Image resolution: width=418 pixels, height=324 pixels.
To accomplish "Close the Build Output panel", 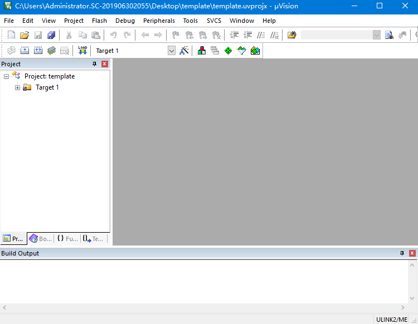I will click(412, 253).
